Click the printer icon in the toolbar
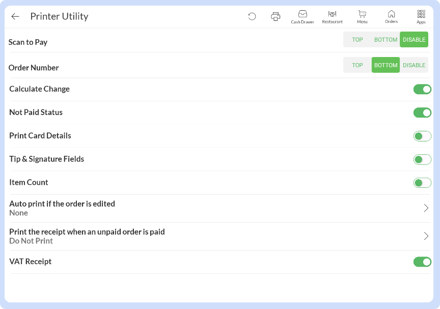The width and height of the screenshot is (440, 309). click(276, 16)
